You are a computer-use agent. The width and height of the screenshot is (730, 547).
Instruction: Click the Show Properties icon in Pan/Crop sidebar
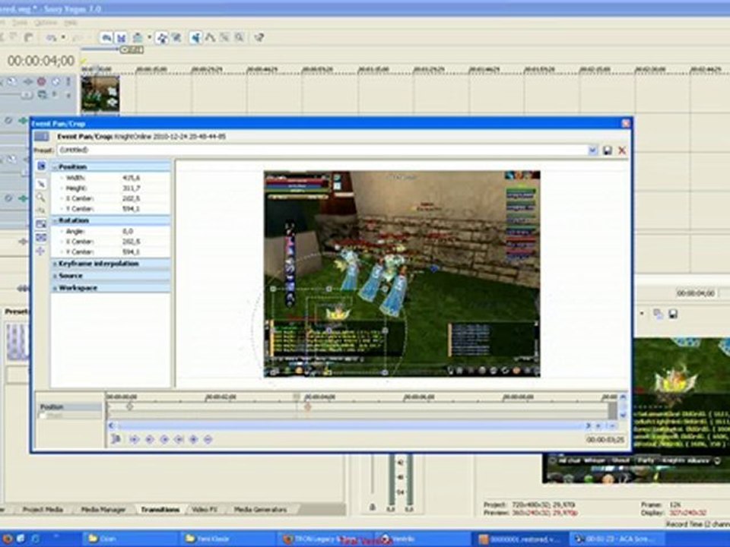click(x=41, y=166)
